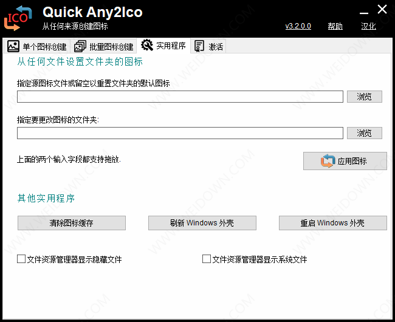Click the heading 从任何文件设置文件夹的图标
Image resolution: width=395 pixels, height=322 pixels.
pyautogui.click(x=80, y=62)
